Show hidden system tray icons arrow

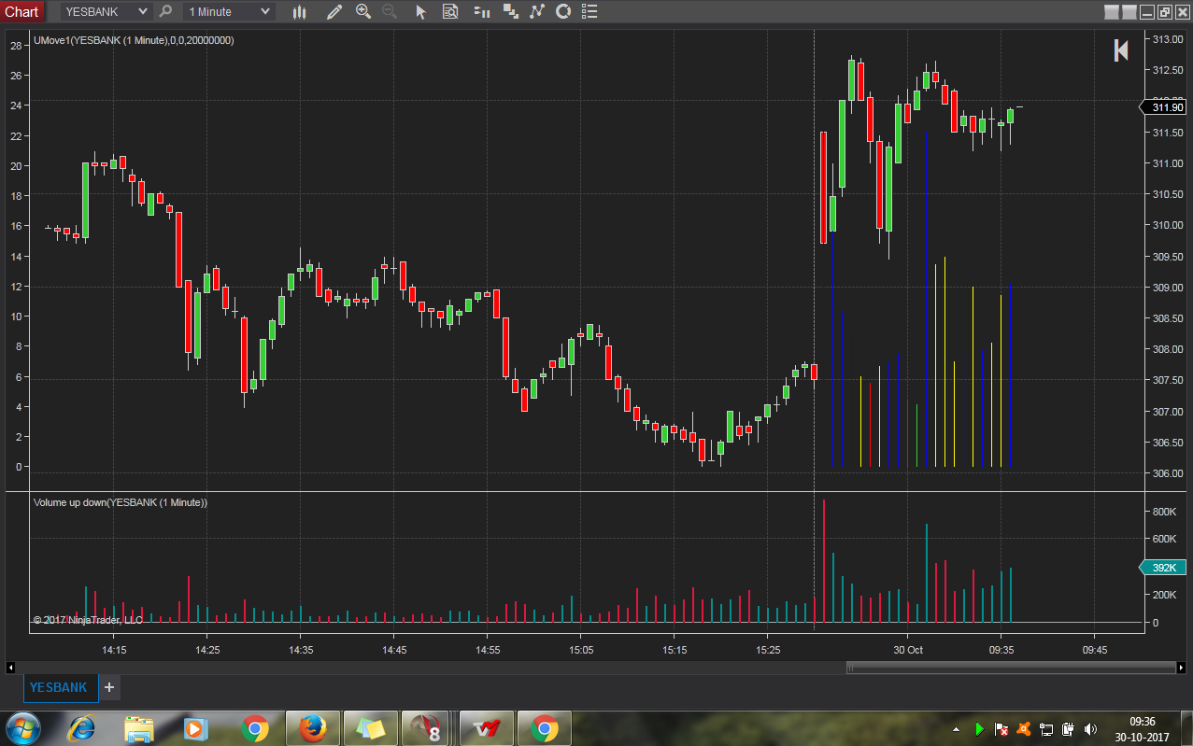956,728
